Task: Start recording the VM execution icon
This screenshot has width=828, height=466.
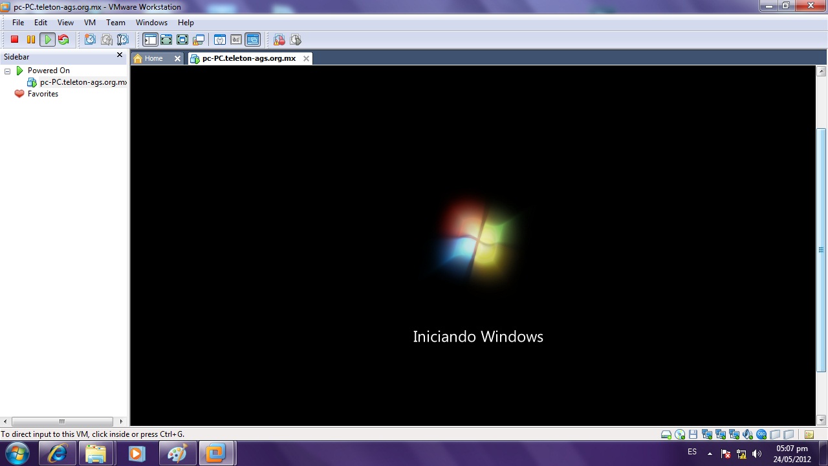Action: point(279,39)
